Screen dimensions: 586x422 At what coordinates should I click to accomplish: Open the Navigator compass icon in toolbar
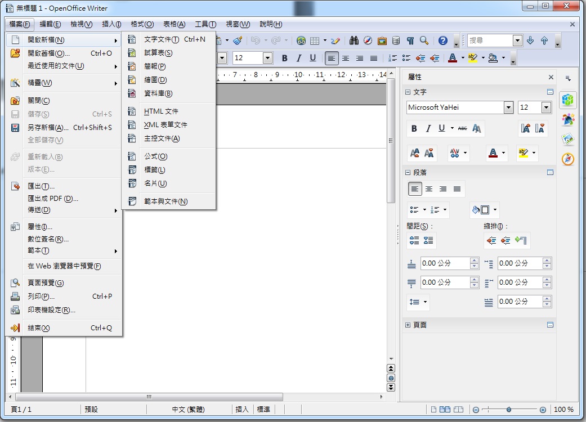pyautogui.click(x=368, y=41)
